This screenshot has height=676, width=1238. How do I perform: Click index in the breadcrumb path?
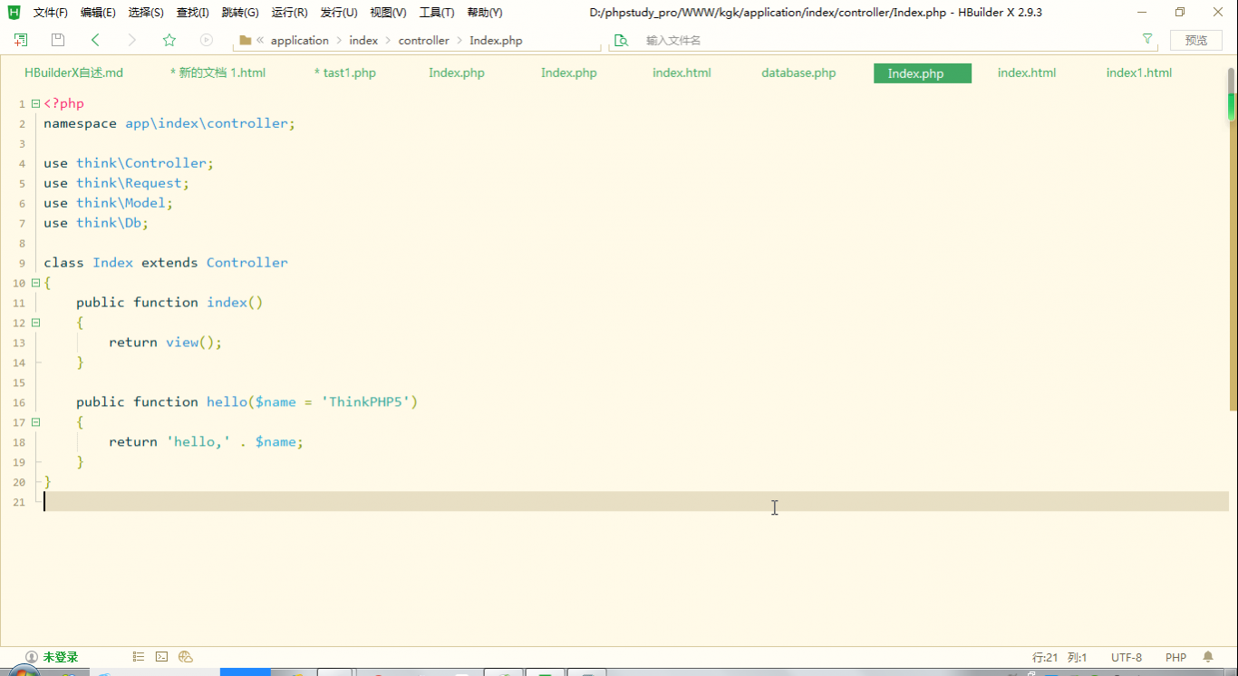tap(363, 40)
